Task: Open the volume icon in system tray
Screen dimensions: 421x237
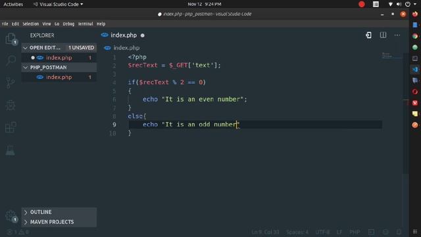Action: tap(399, 5)
